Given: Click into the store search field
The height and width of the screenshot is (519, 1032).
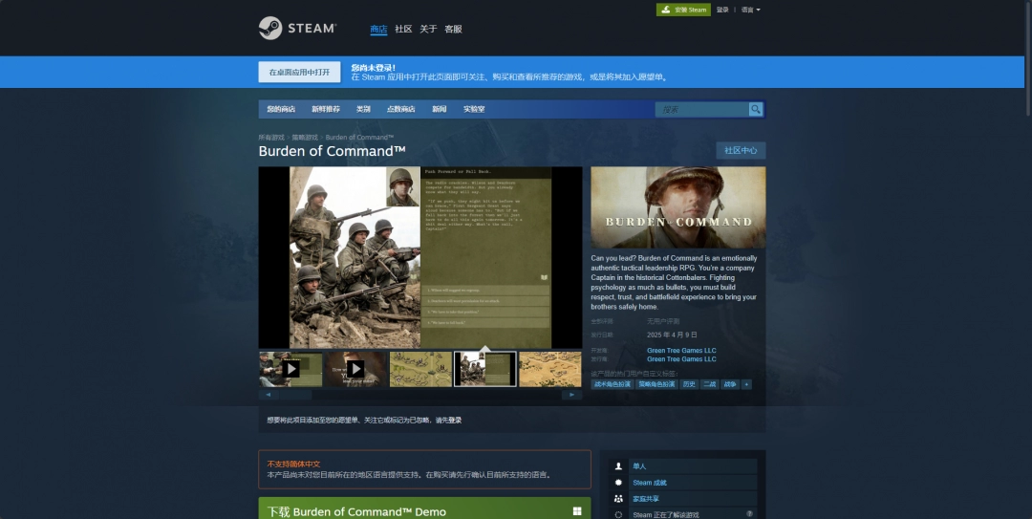Looking at the screenshot, I should point(702,109).
